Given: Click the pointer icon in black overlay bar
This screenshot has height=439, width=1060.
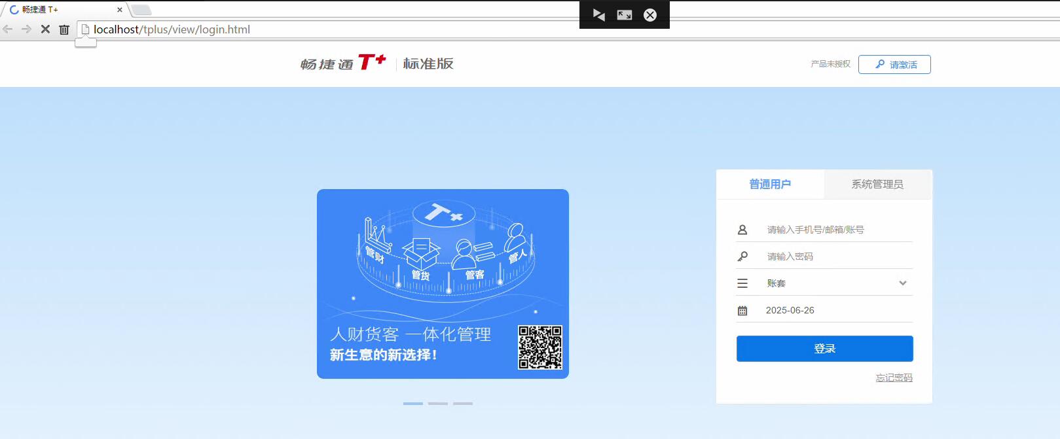Looking at the screenshot, I should (598, 14).
